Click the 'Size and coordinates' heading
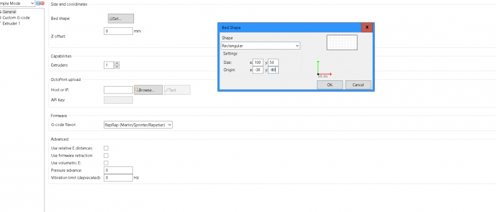Viewport: 496px width, 212px height. point(69,5)
